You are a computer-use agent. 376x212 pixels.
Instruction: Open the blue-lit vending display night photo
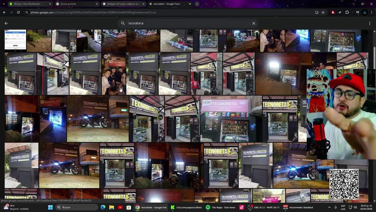[53, 119]
